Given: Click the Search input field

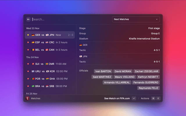Looking at the screenshot, I should [x=70, y=19].
